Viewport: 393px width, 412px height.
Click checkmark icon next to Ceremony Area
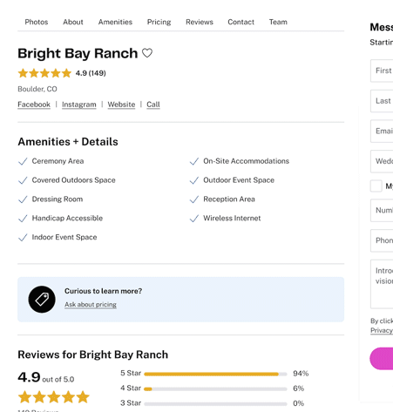23,161
